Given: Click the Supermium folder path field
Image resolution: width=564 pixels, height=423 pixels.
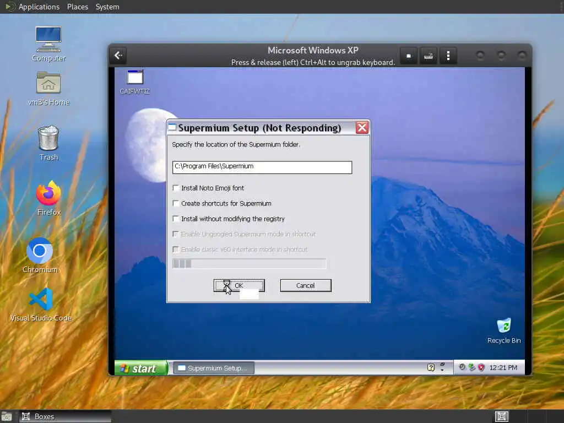Looking at the screenshot, I should 262,167.
